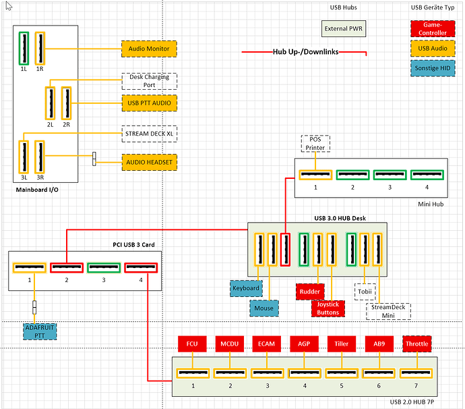Click port 7 of the USB 2.0 HUB 7P
Image resolution: width=465 pixels, height=409 pixels.
point(416,373)
